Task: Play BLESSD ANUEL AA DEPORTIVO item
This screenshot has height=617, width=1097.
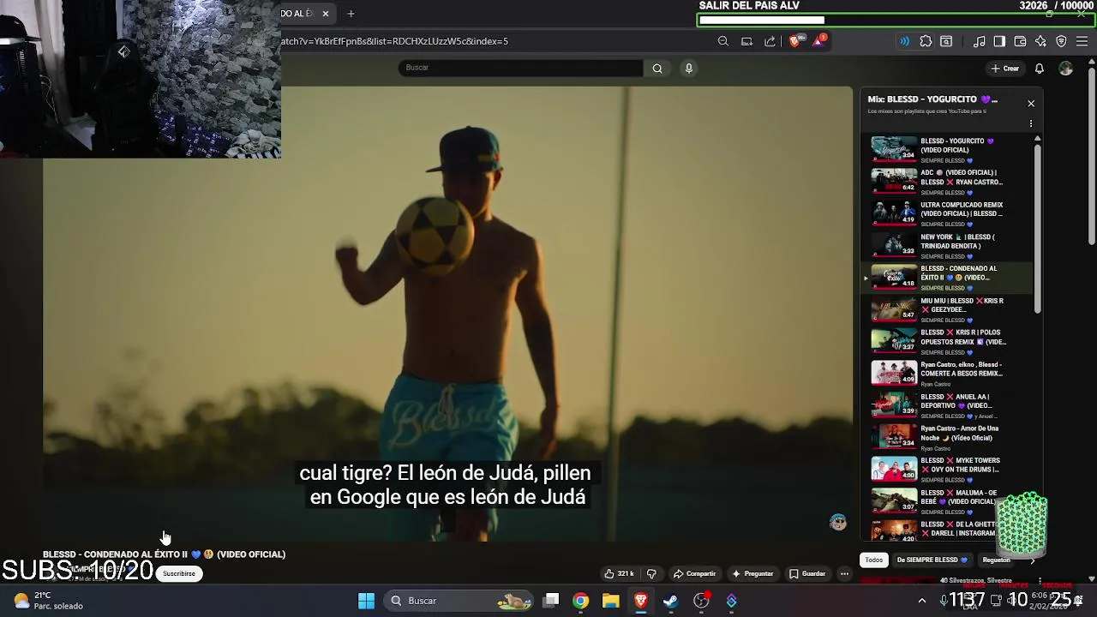Action: (947, 404)
